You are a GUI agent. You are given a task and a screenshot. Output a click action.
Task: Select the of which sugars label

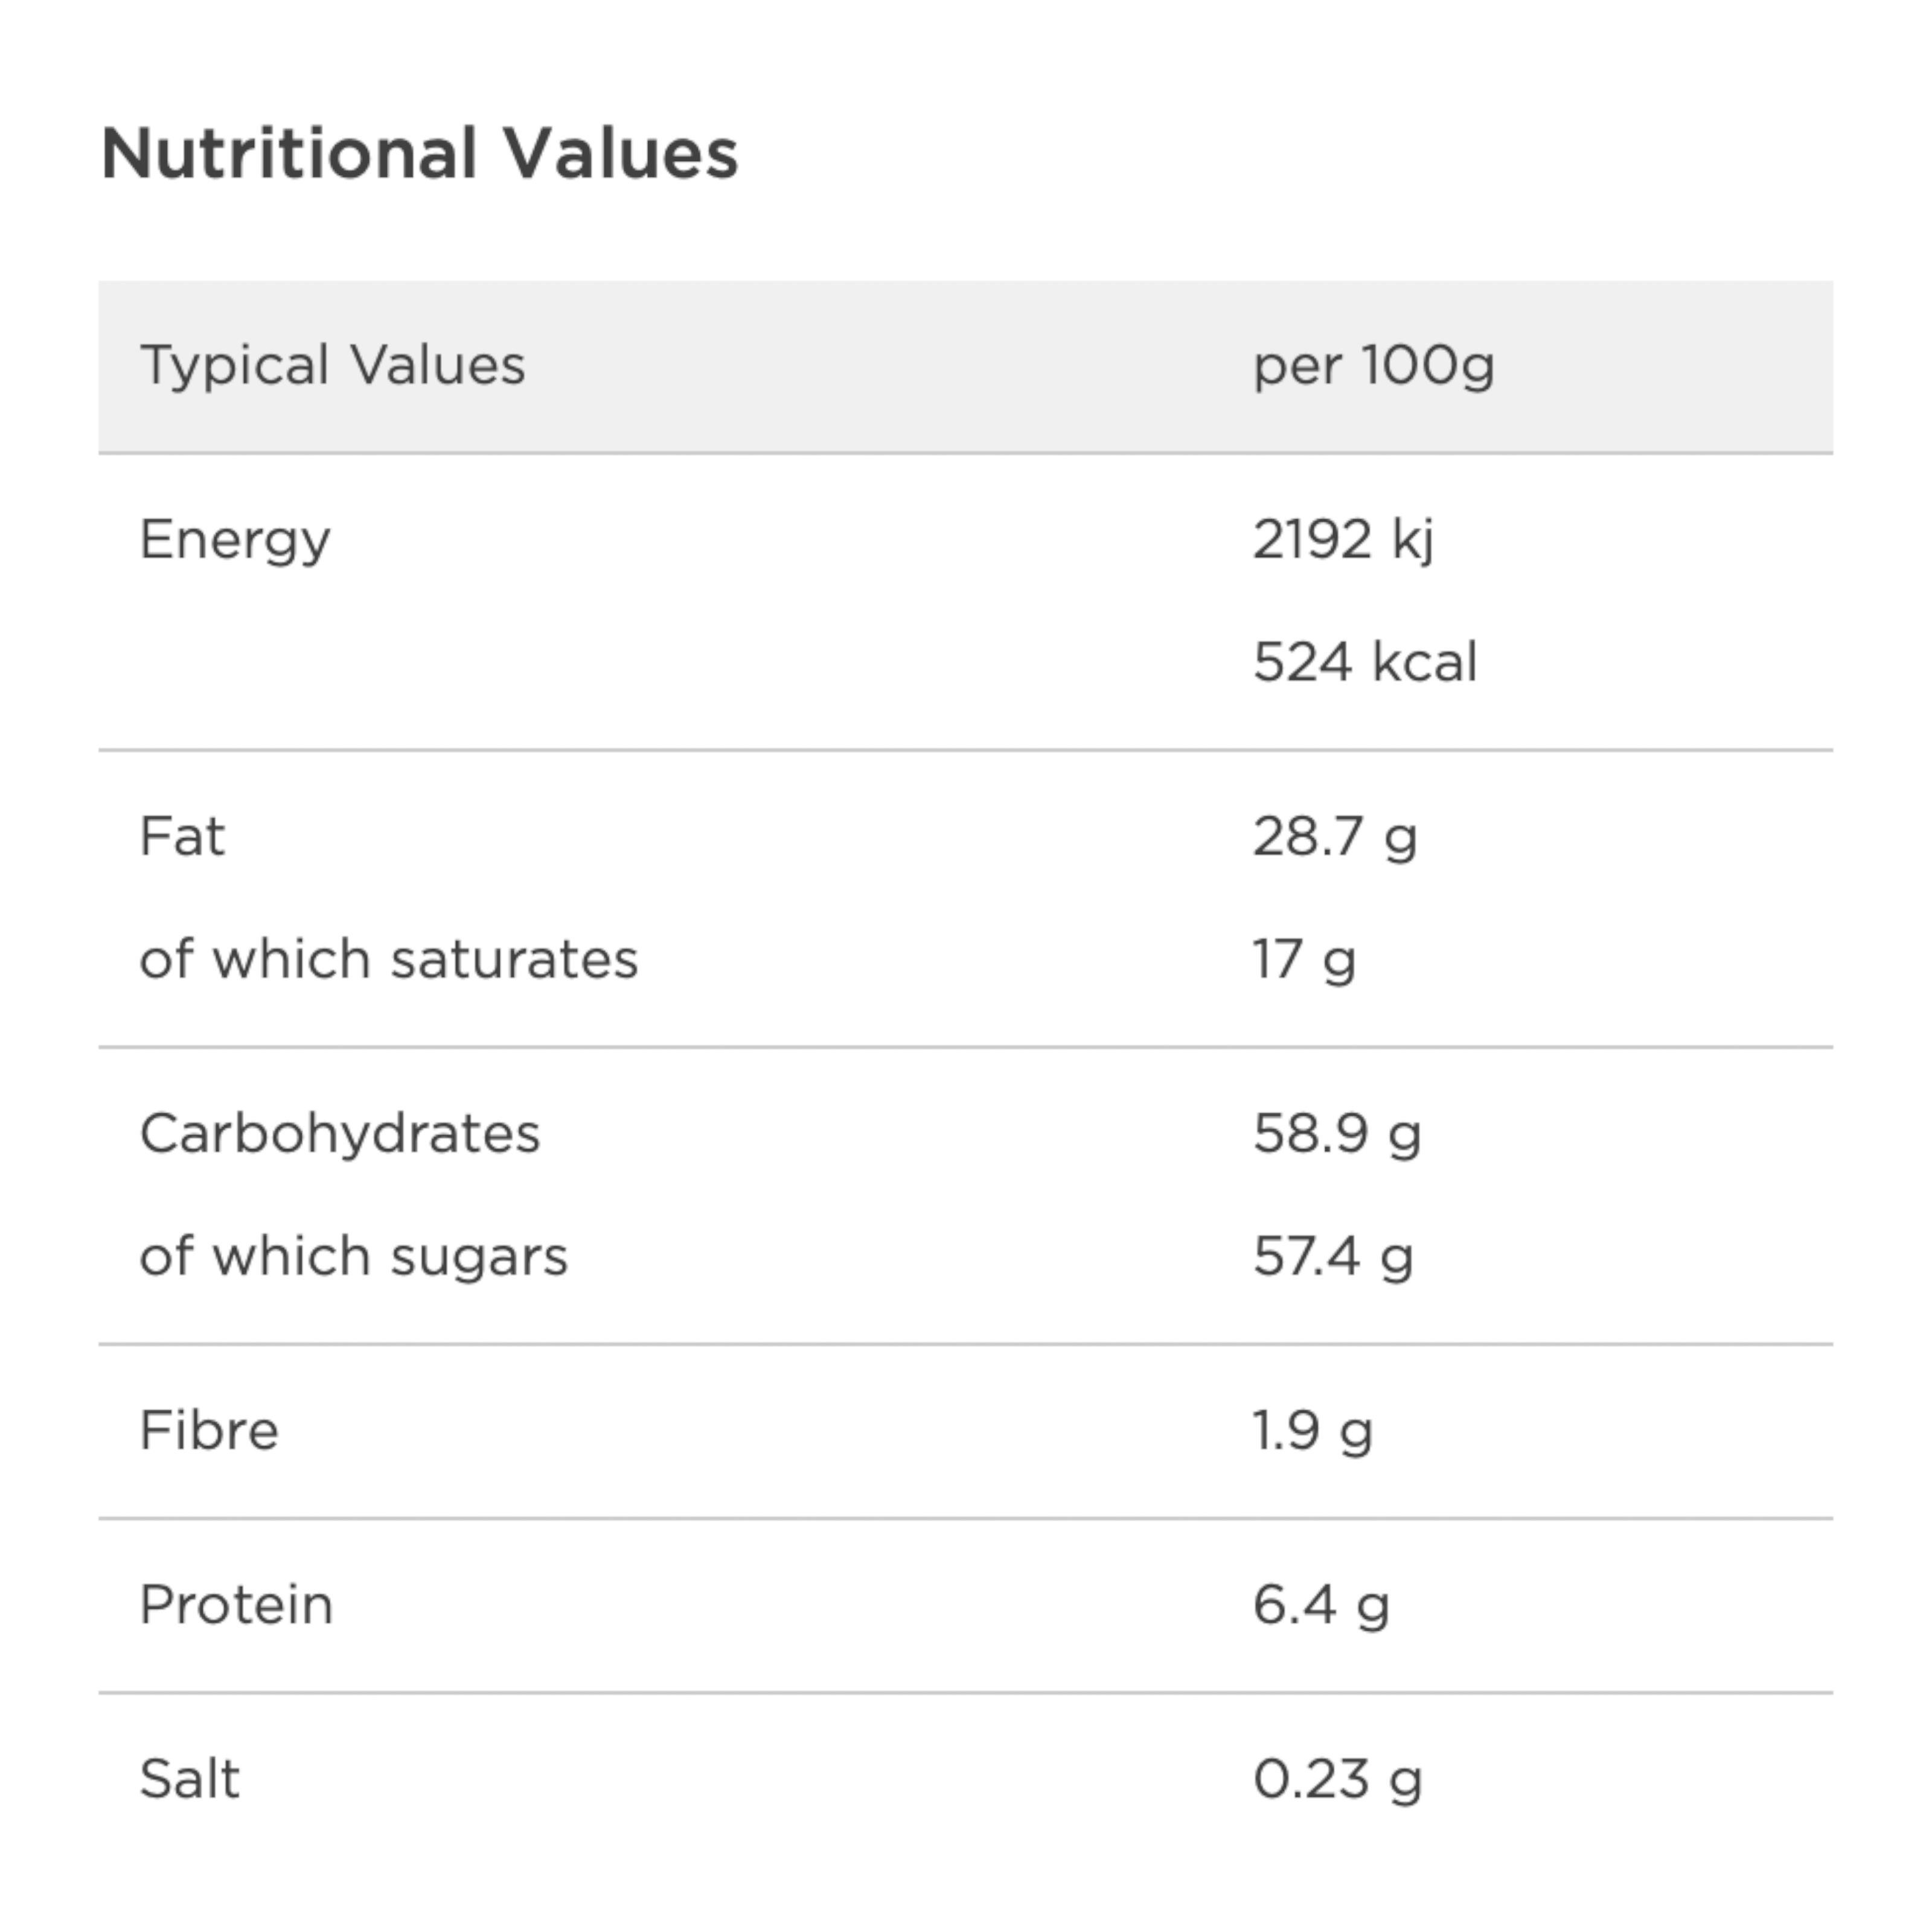click(354, 1257)
